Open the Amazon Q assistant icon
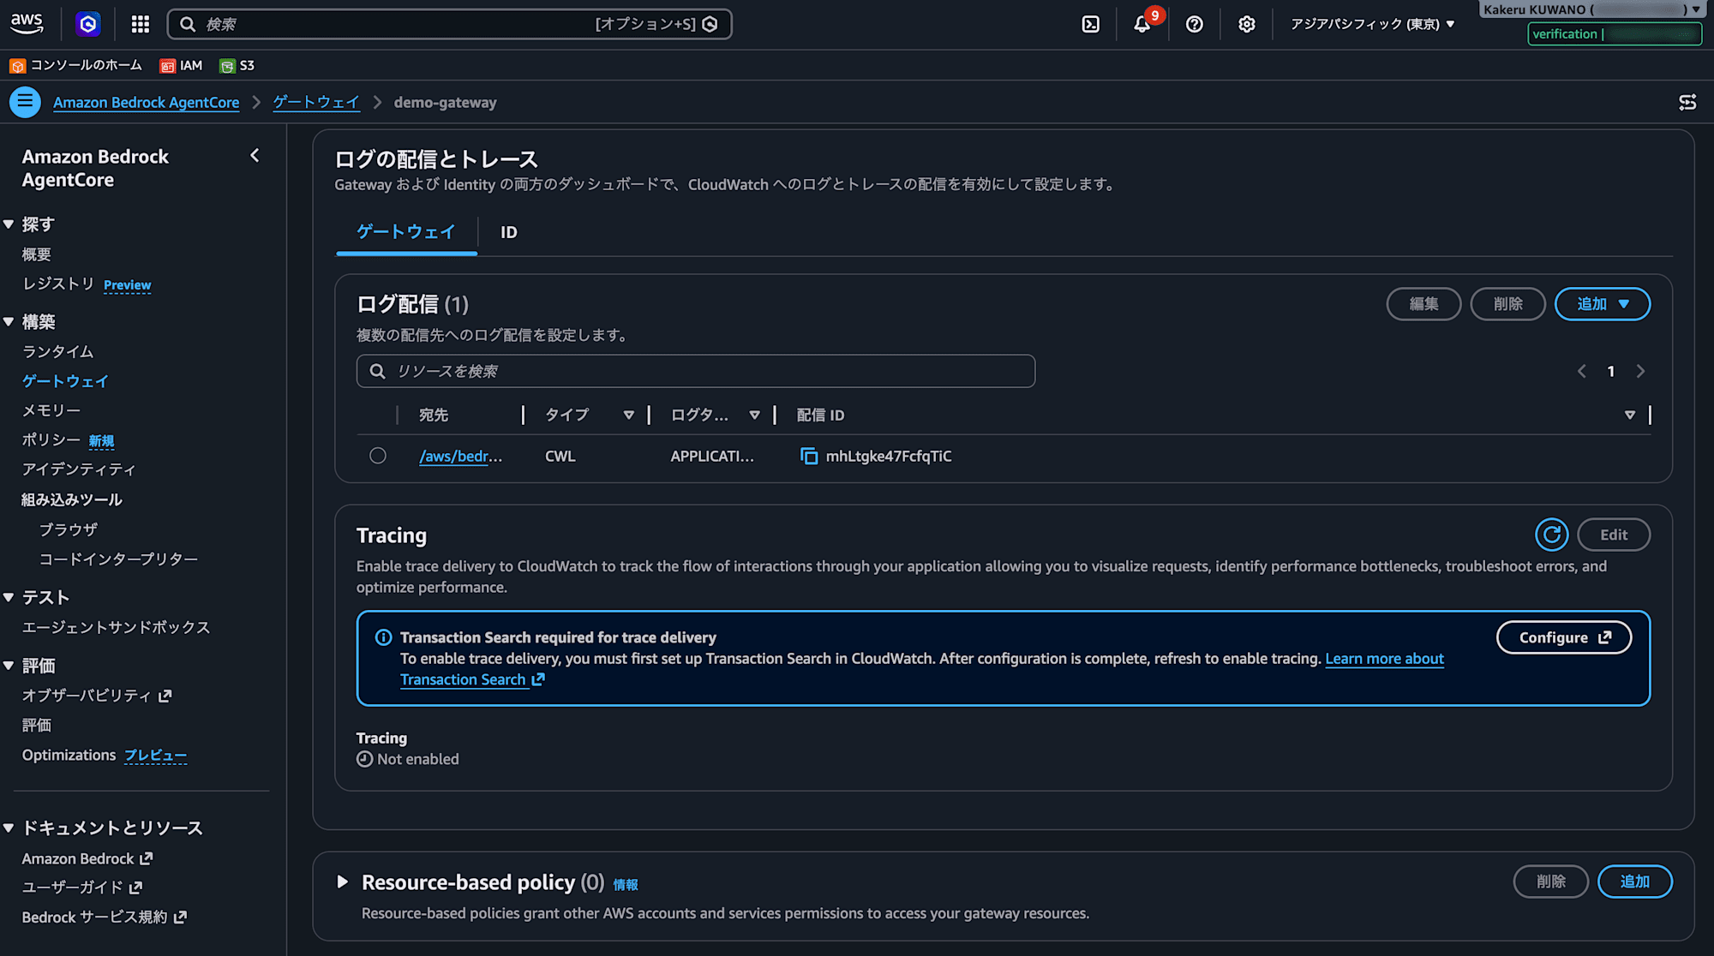This screenshot has width=1714, height=956. click(x=87, y=24)
